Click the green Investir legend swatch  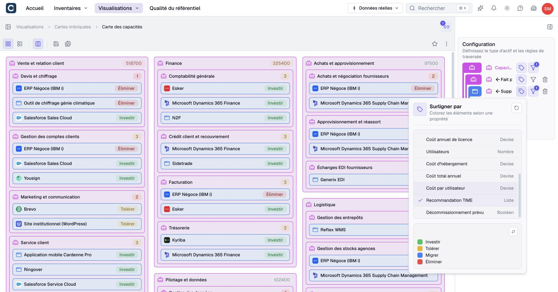tap(420, 242)
